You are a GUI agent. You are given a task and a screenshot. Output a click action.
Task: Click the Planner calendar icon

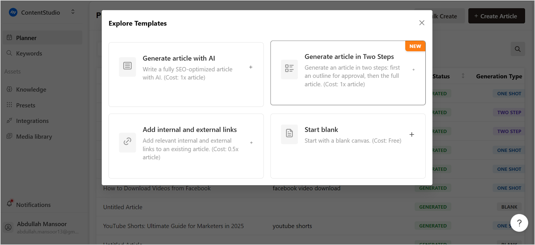(x=9, y=37)
